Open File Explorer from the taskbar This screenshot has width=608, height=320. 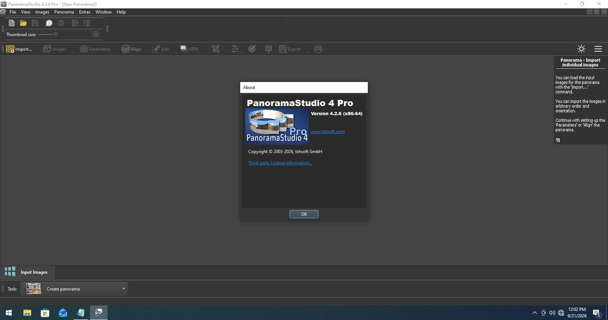[x=27, y=313]
